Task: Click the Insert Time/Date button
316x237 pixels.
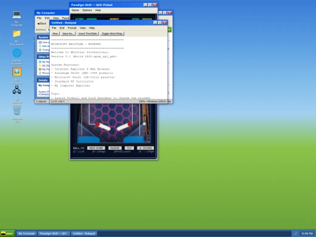Action: click(x=88, y=33)
